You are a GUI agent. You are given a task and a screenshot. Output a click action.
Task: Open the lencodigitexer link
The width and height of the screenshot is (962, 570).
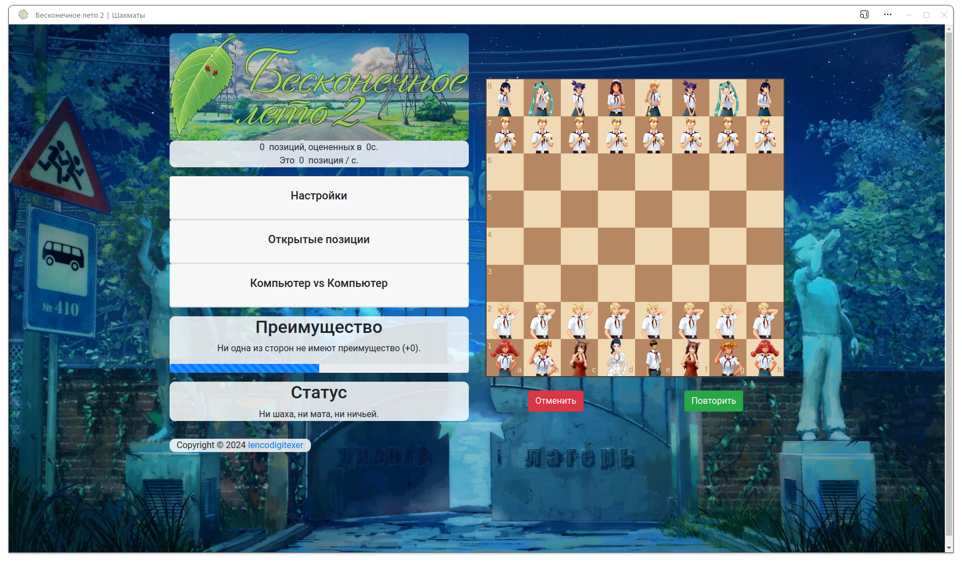pyautogui.click(x=275, y=445)
